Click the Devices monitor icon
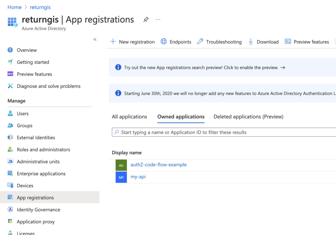 click(10, 185)
